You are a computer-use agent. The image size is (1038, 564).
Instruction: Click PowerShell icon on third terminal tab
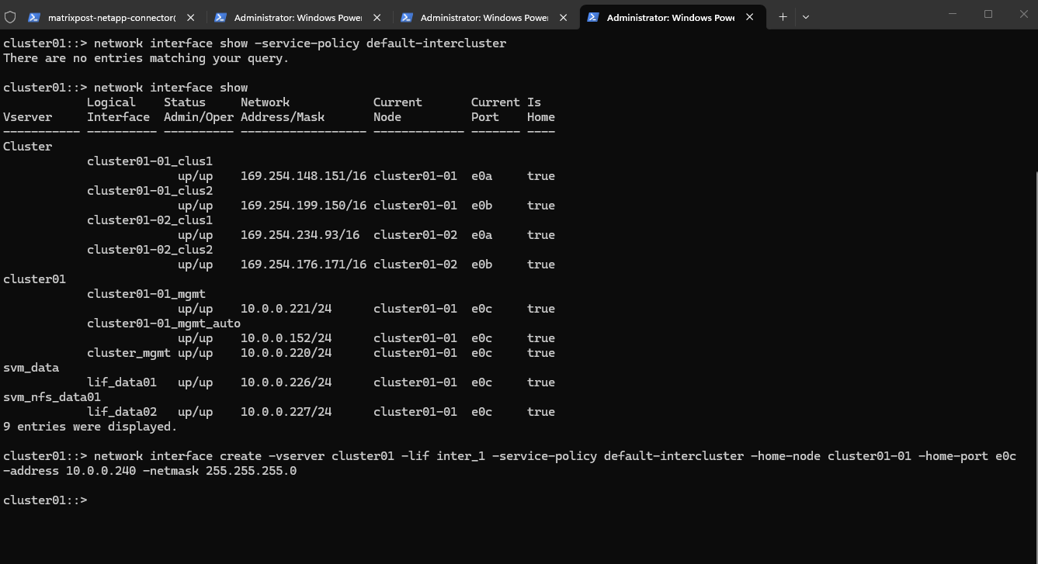(x=406, y=17)
